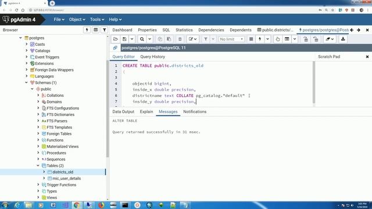Expand the districts_old table node
Viewport: 372px width, 209px height.
(44, 172)
